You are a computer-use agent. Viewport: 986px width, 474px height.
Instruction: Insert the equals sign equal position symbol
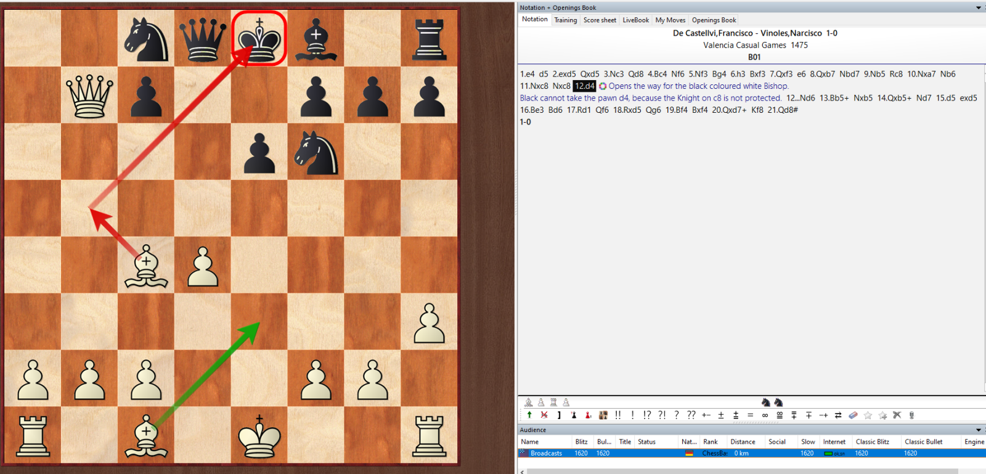click(750, 415)
